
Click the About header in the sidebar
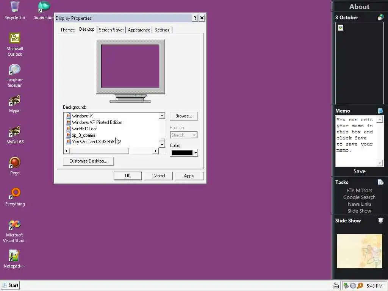pyautogui.click(x=359, y=7)
